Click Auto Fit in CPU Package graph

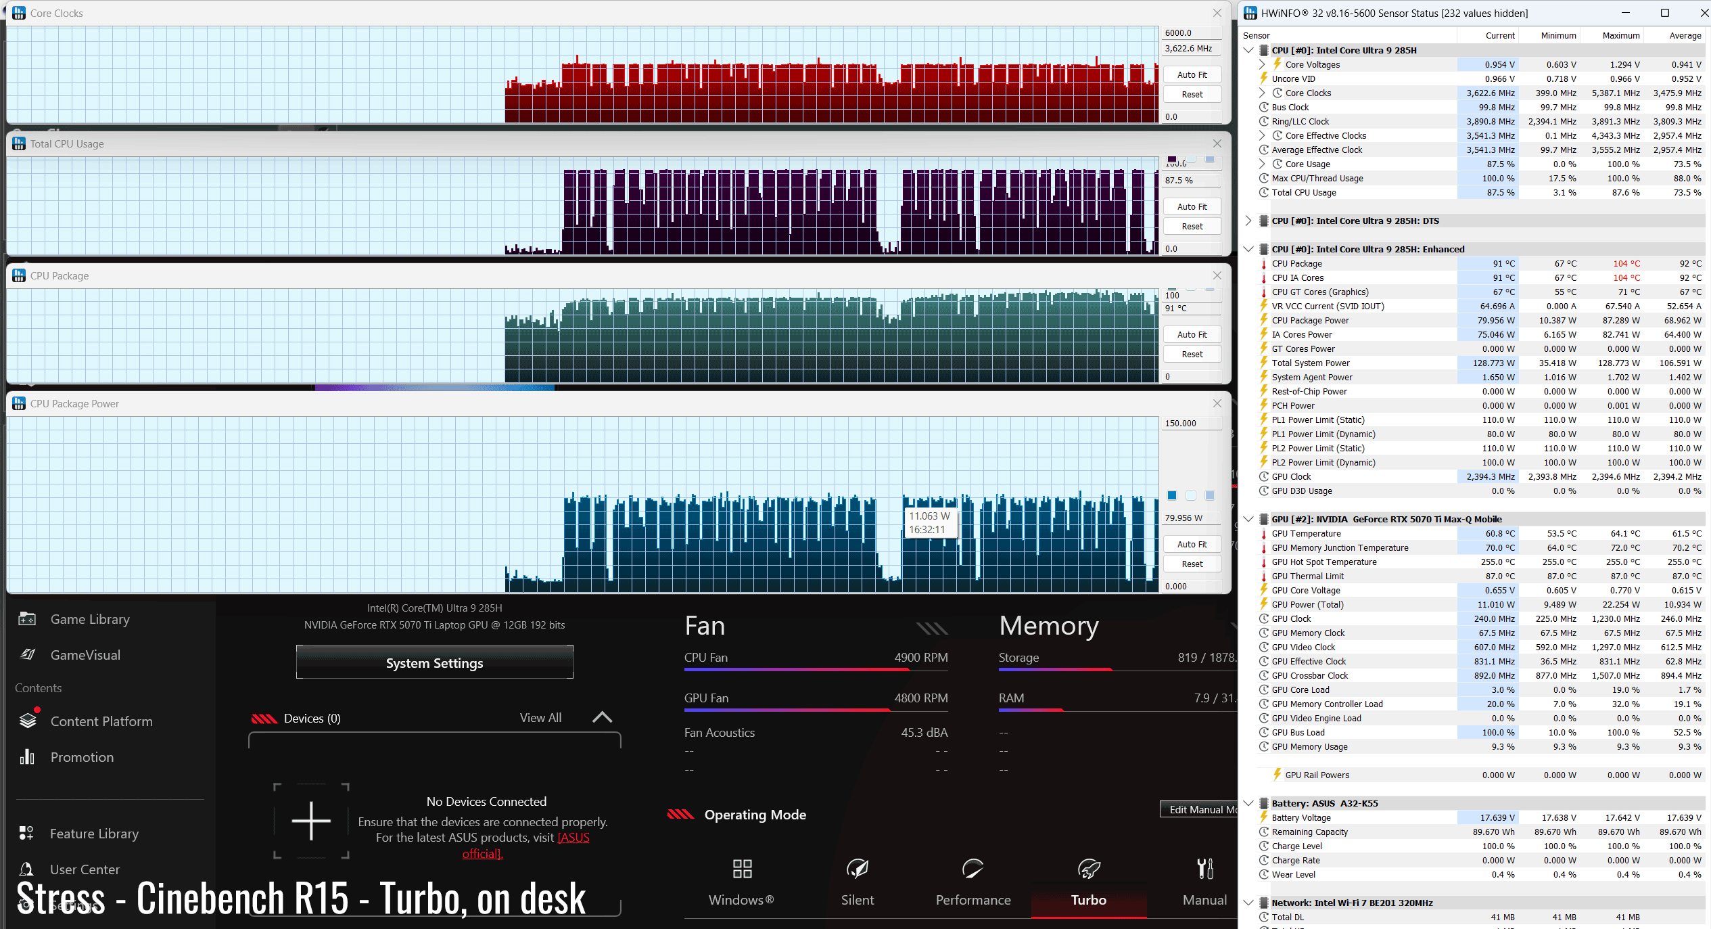pyautogui.click(x=1192, y=334)
